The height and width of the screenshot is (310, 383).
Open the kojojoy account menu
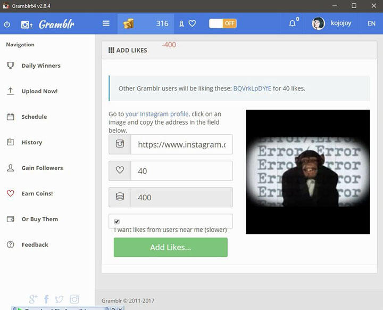[341, 23]
